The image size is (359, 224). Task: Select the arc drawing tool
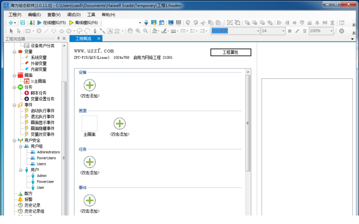pyautogui.click(x=87, y=31)
